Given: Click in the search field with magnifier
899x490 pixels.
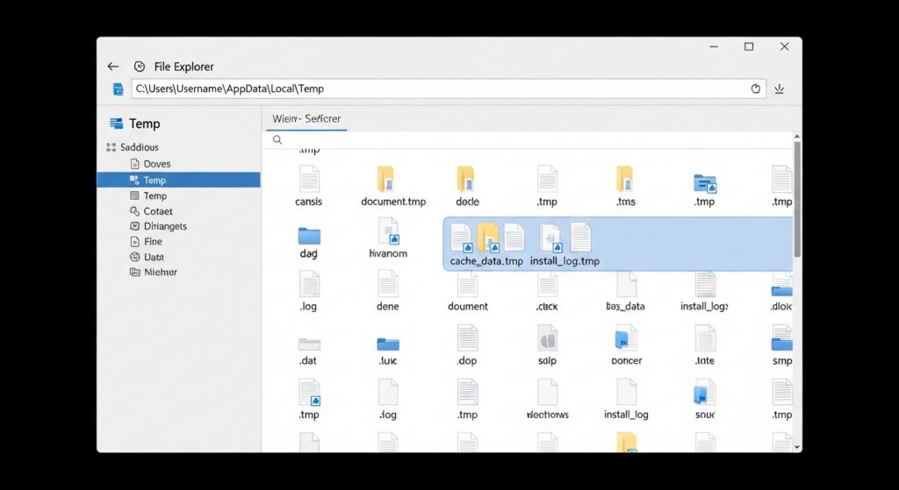Looking at the screenshot, I should coord(527,140).
